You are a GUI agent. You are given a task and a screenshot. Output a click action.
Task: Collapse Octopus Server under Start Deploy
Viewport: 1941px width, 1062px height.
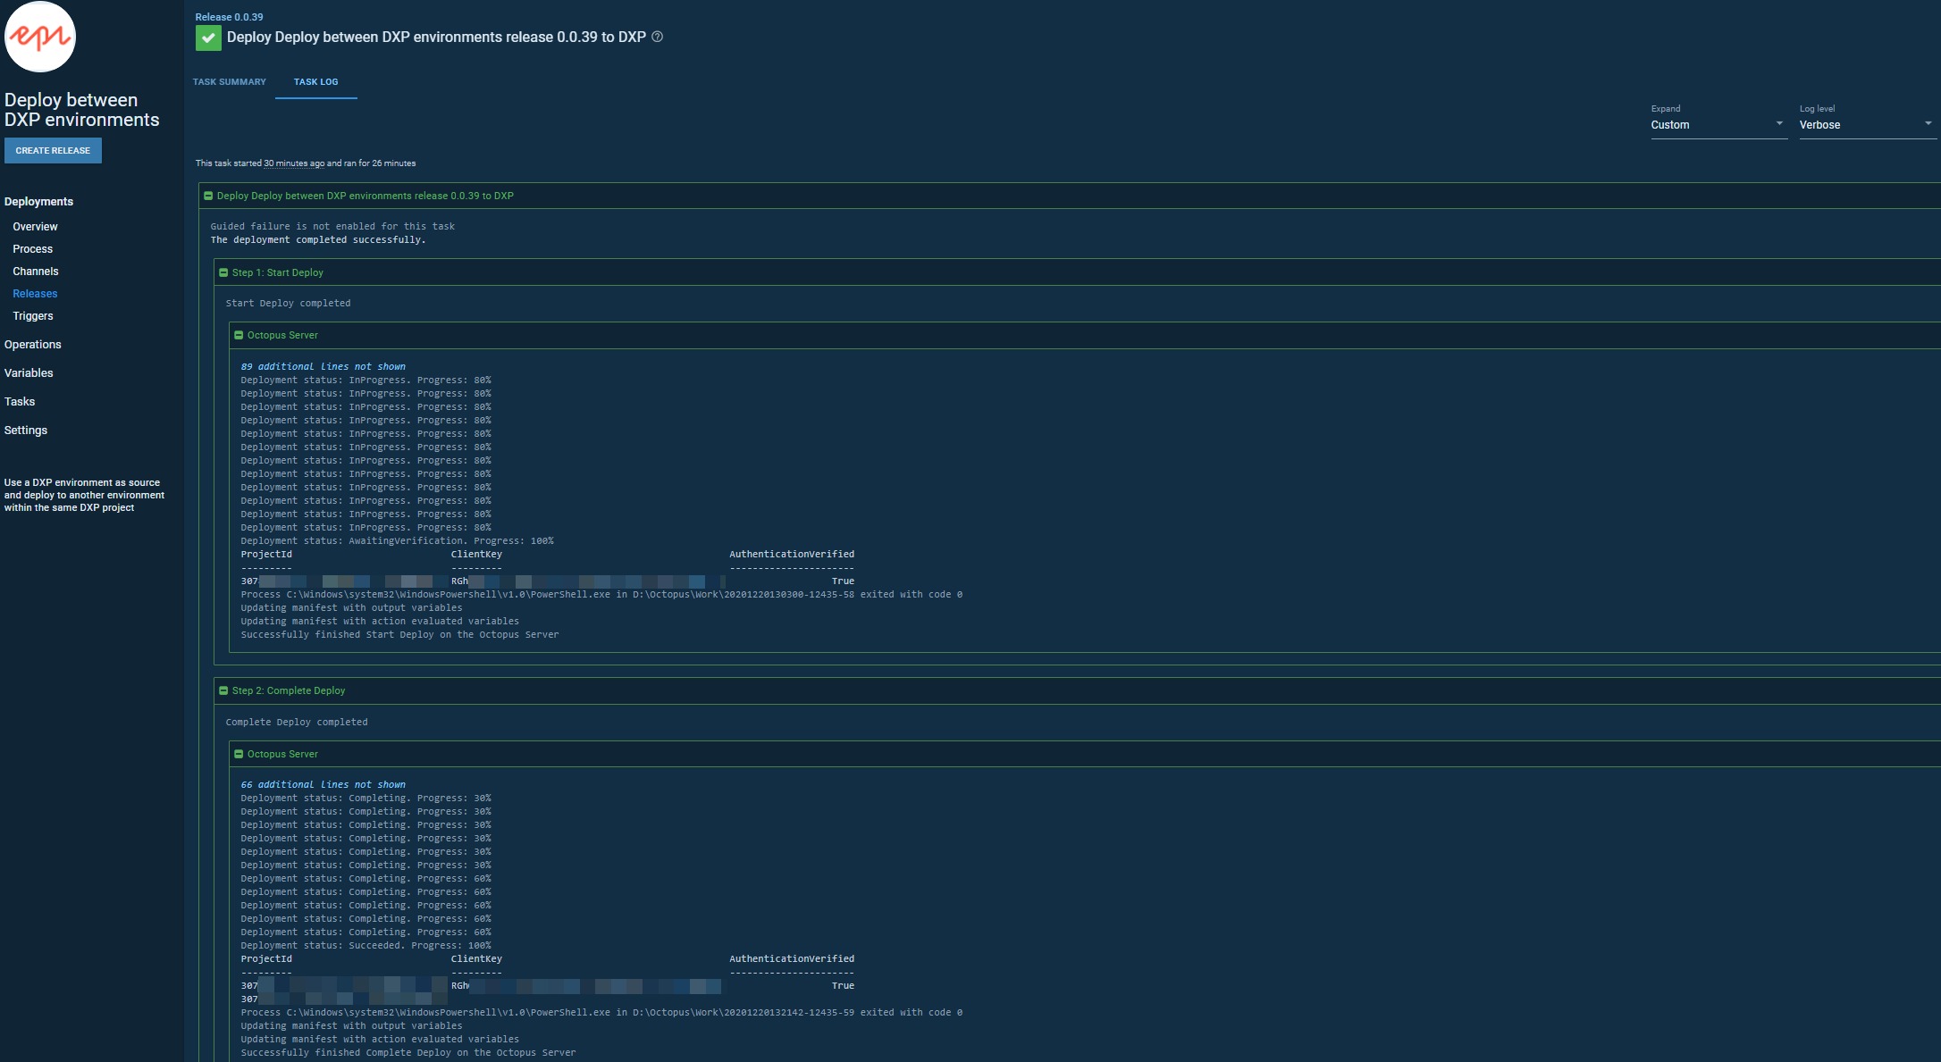coord(239,335)
